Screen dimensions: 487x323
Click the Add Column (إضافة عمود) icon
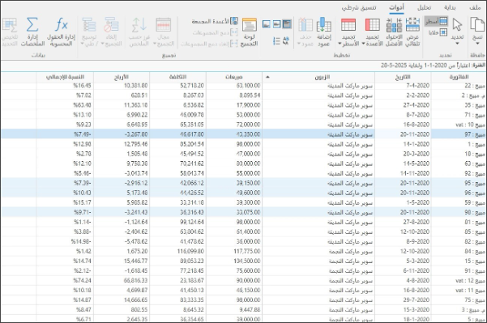324,24
